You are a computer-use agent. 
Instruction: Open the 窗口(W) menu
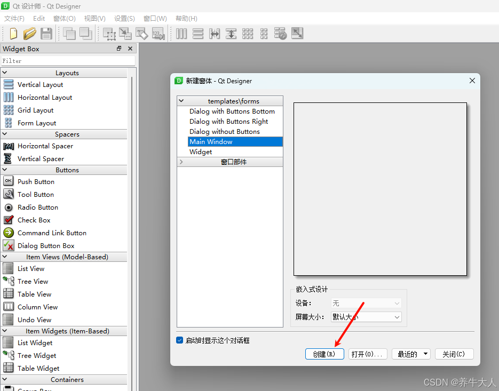[x=155, y=19]
